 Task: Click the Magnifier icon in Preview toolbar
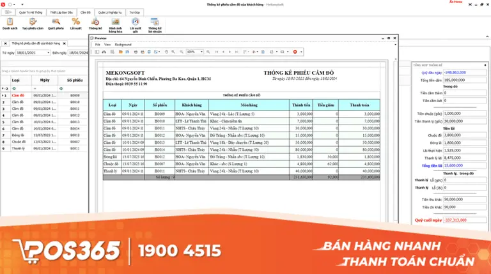[173, 52]
